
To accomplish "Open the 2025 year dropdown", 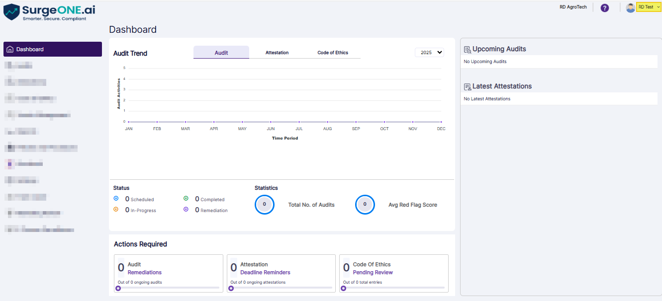I will 429,52.
